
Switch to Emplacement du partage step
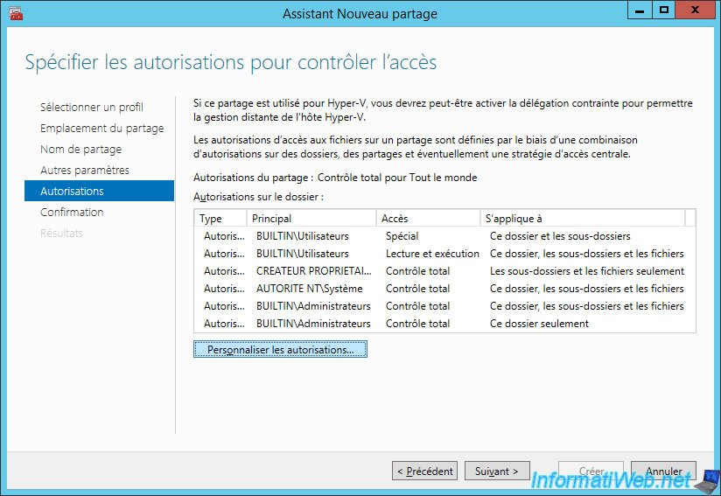[x=101, y=129]
